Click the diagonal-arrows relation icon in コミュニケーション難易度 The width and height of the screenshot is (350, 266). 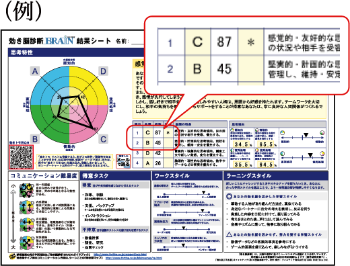click(26, 242)
